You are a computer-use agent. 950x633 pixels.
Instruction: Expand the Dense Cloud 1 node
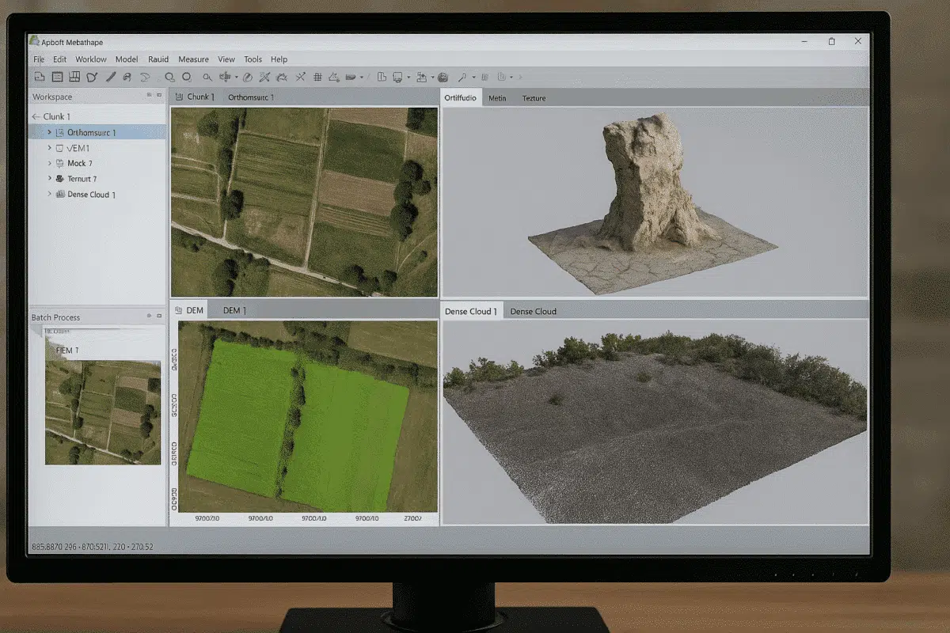click(50, 194)
